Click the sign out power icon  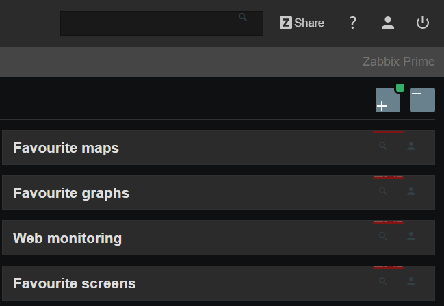(423, 23)
